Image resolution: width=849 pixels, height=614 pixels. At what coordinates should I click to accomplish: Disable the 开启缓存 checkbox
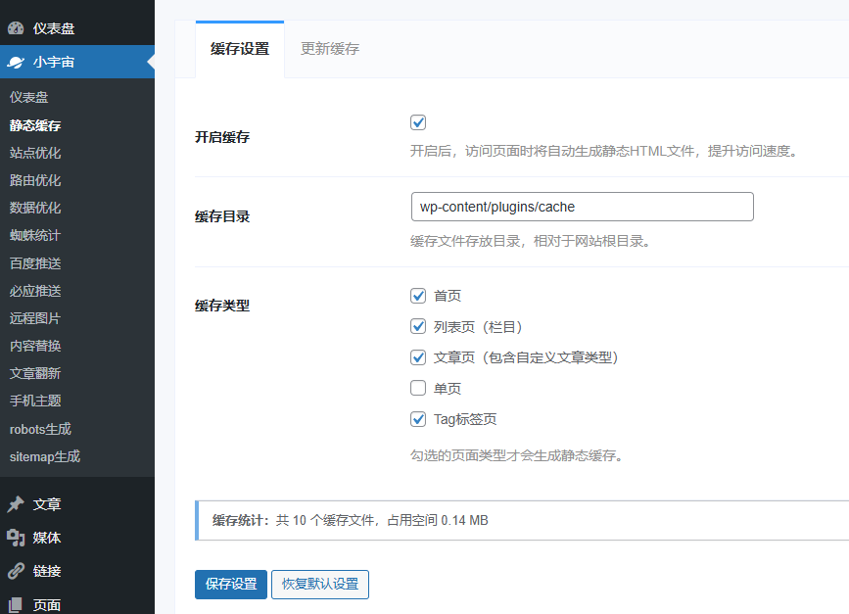(x=418, y=122)
